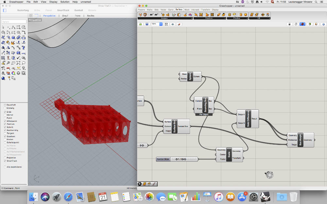Viewport: 327px width, 204px height.
Task: Check the Alle deaktivieren checkbox
Action: [5, 167]
